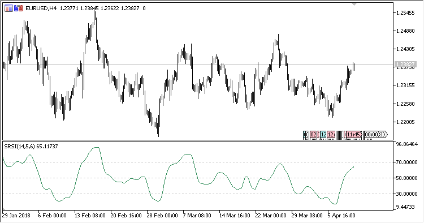Click the 6 Feb 00:00 time label
Image resolution: width=424 pixels, height=223 pixels.
52,216
